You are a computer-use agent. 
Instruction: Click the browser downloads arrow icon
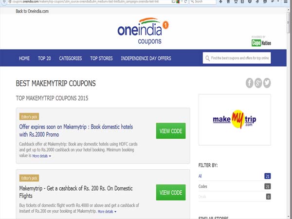pos(220,1)
